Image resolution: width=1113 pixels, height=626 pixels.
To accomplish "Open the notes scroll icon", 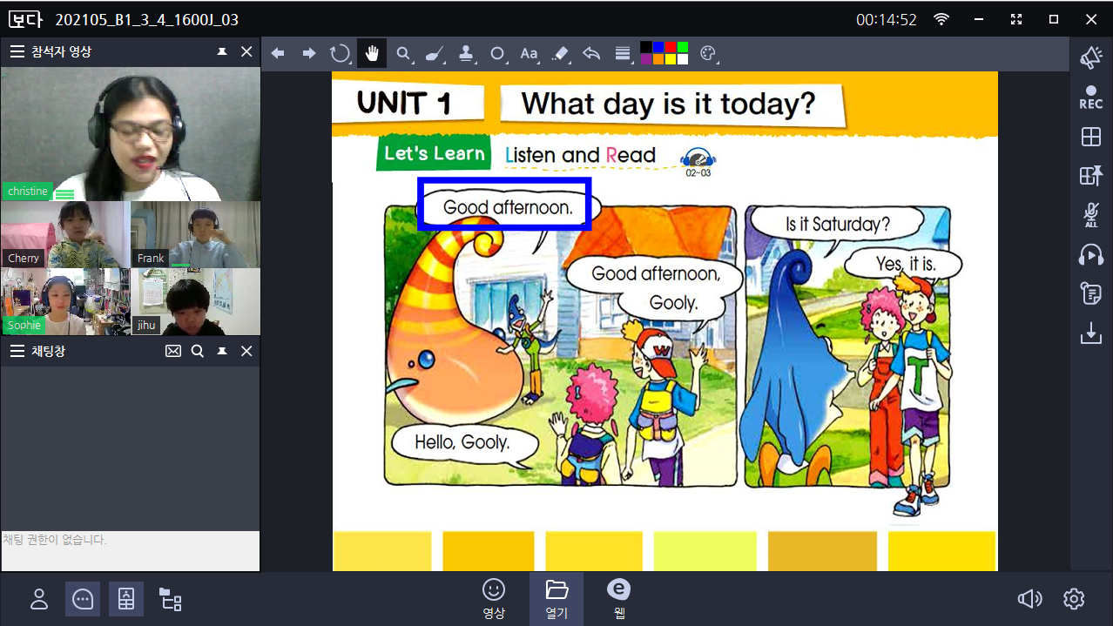I will [1091, 293].
